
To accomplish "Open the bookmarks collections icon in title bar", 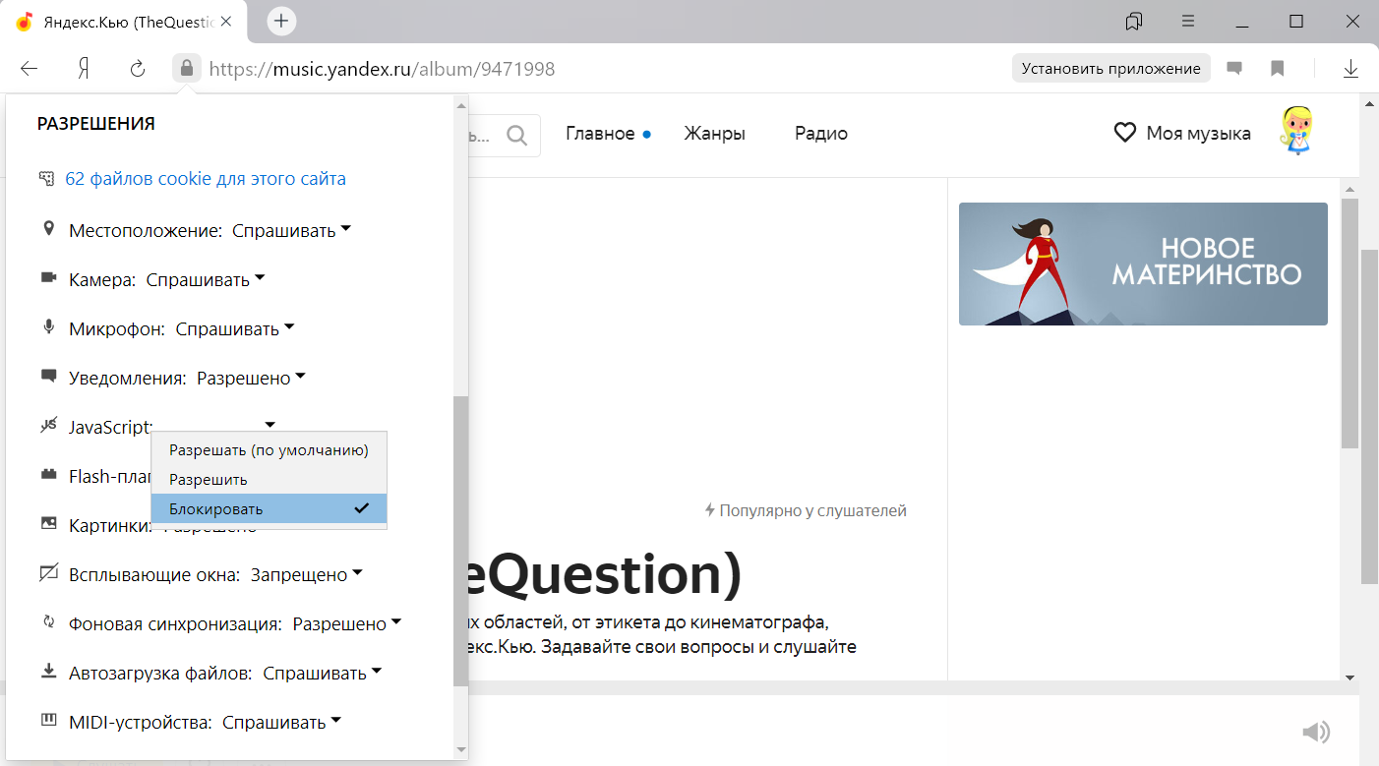I will pyautogui.click(x=1134, y=22).
